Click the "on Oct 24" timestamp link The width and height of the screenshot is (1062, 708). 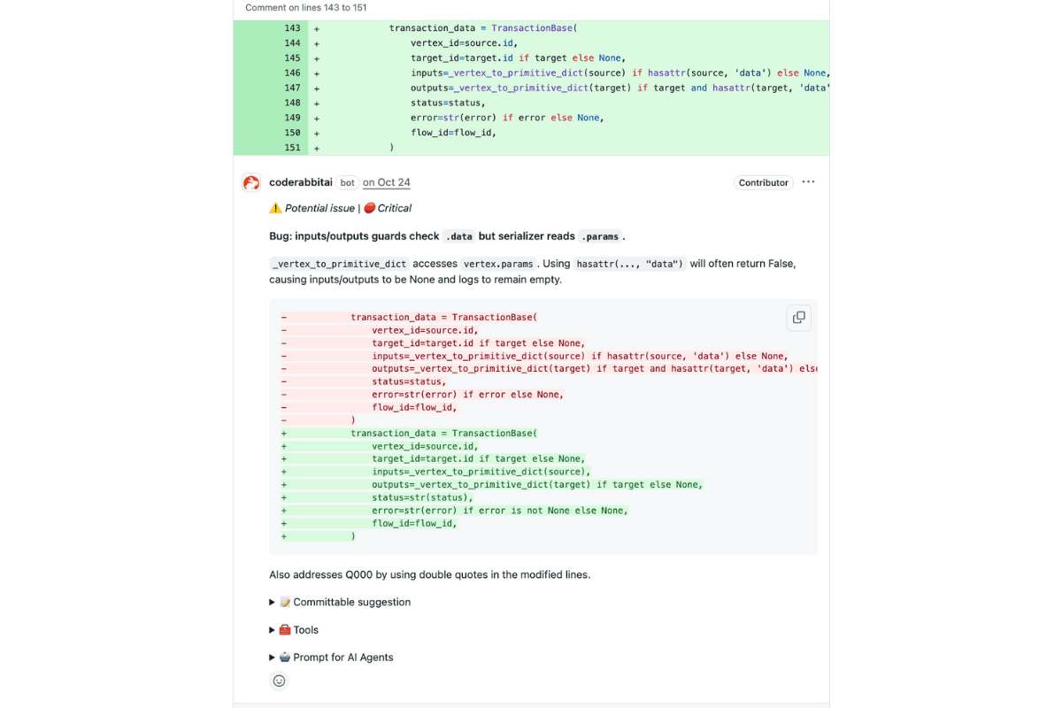click(x=387, y=182)
